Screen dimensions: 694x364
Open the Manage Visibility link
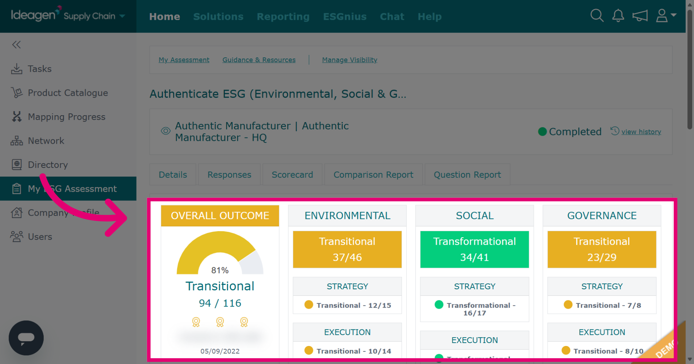point(350,60)
